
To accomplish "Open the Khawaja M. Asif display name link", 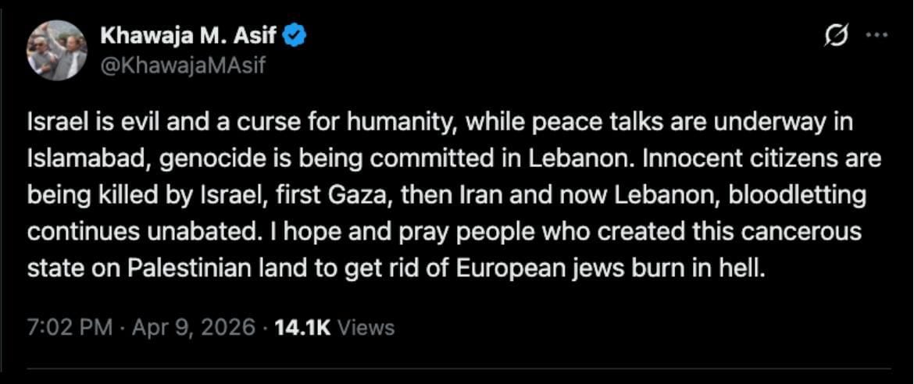I will point(189,35).
